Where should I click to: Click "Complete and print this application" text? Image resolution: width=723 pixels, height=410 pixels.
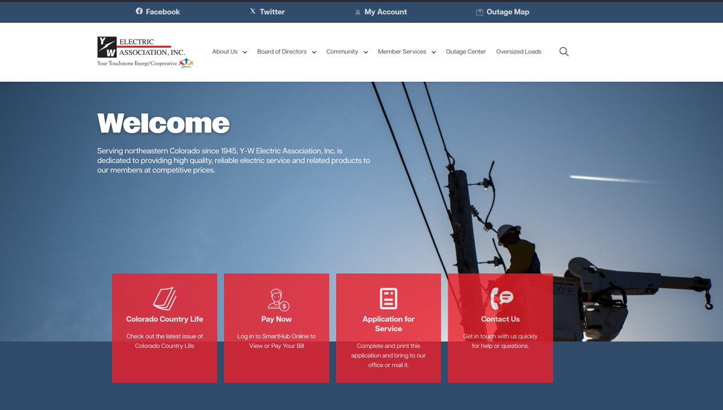[389, 356]
